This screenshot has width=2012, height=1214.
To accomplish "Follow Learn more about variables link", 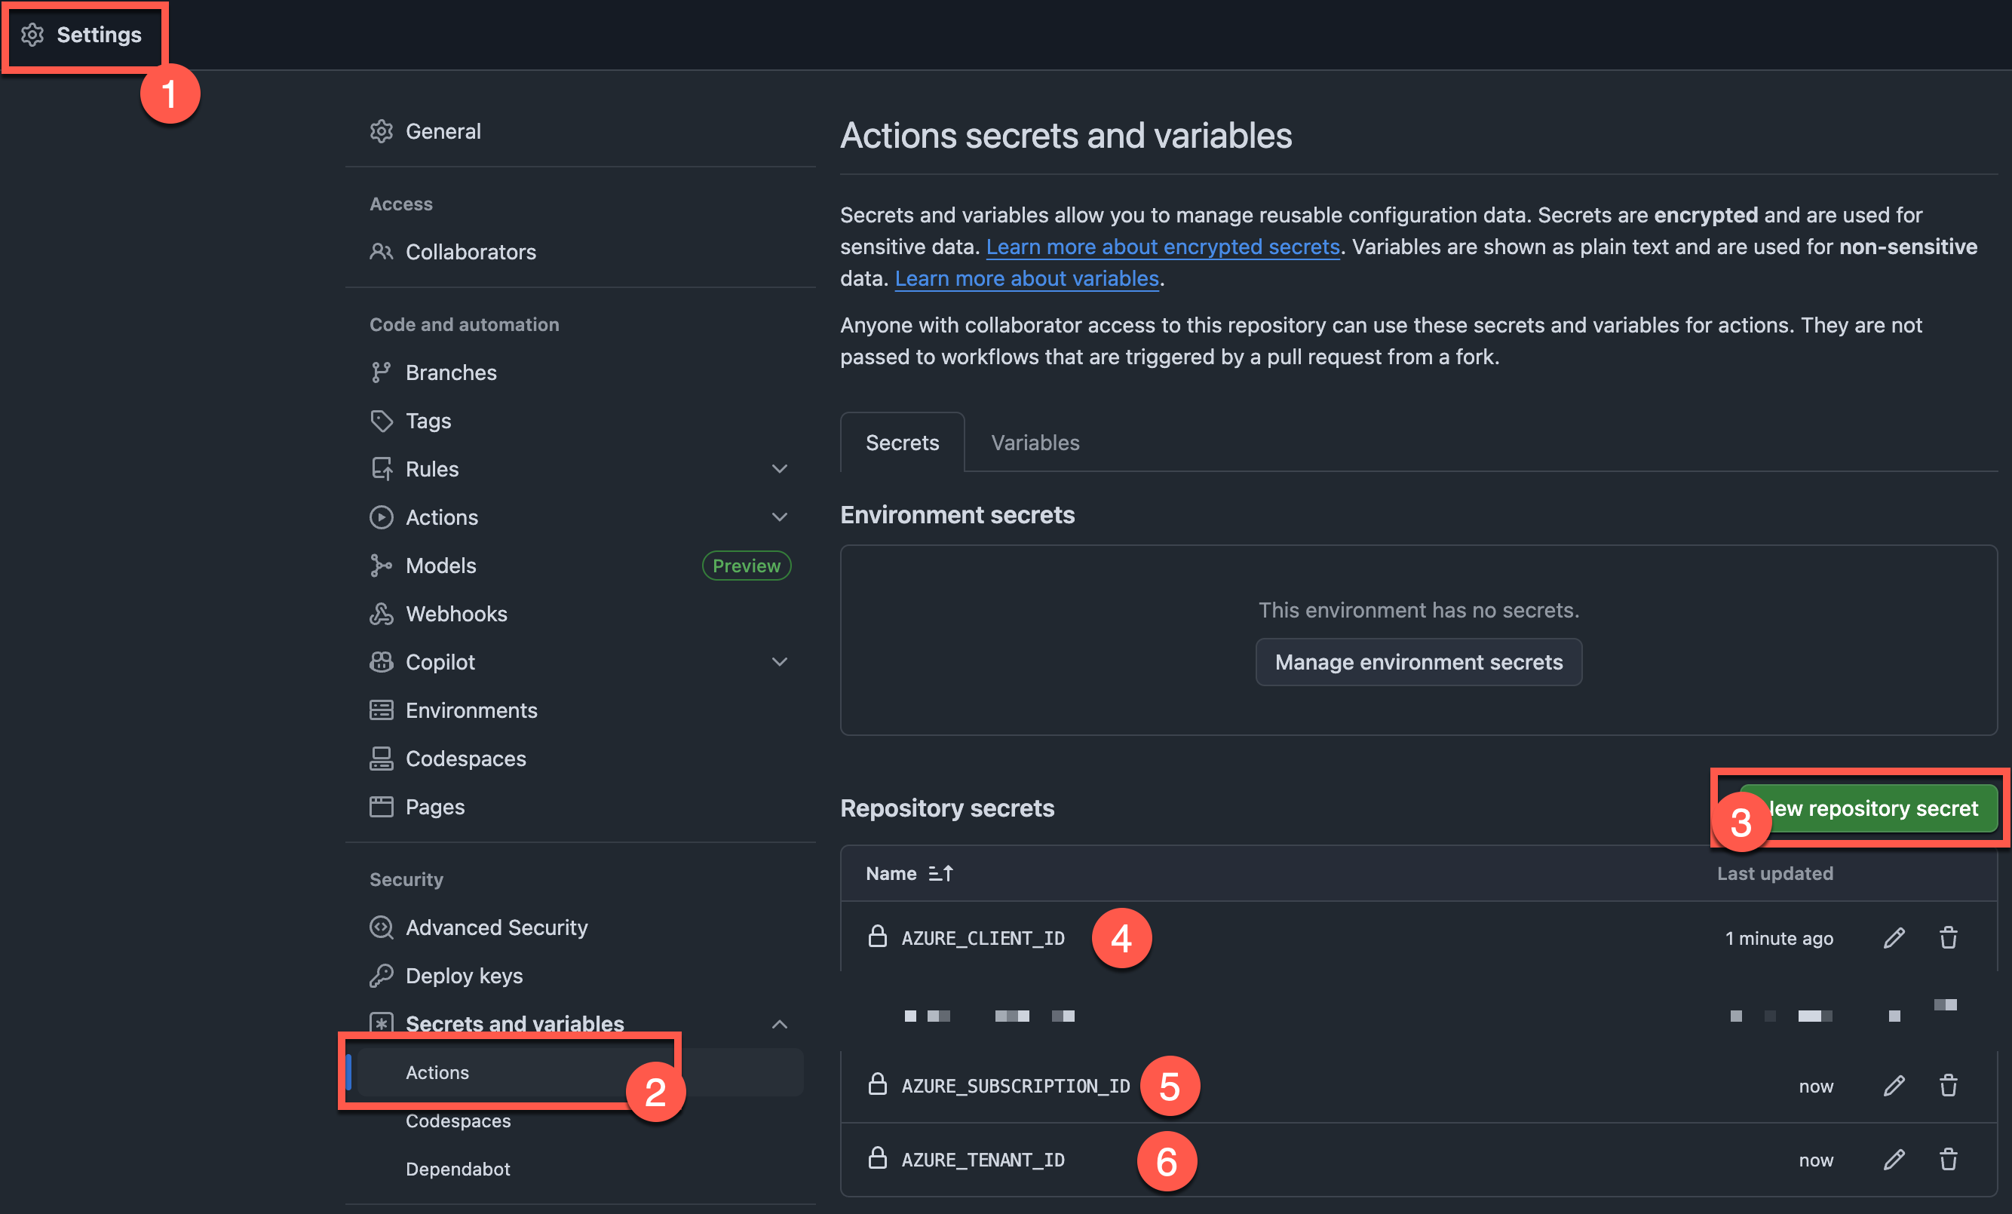I will click(1026, 278).
